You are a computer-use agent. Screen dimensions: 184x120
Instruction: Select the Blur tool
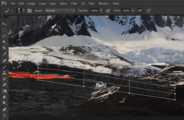(x=4, y=97)
